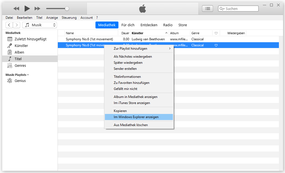Maximize the iTunes window
This screenshot has height=173, width=285.
(271, 5)
